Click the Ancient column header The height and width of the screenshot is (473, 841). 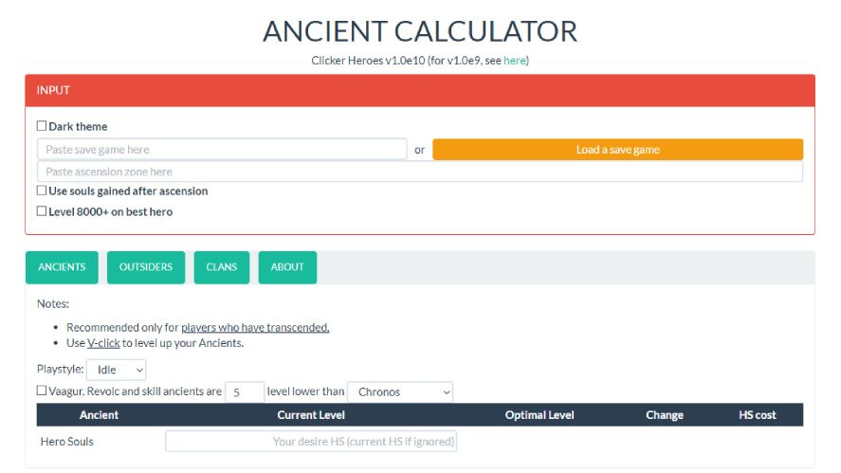tap(100, 415)
